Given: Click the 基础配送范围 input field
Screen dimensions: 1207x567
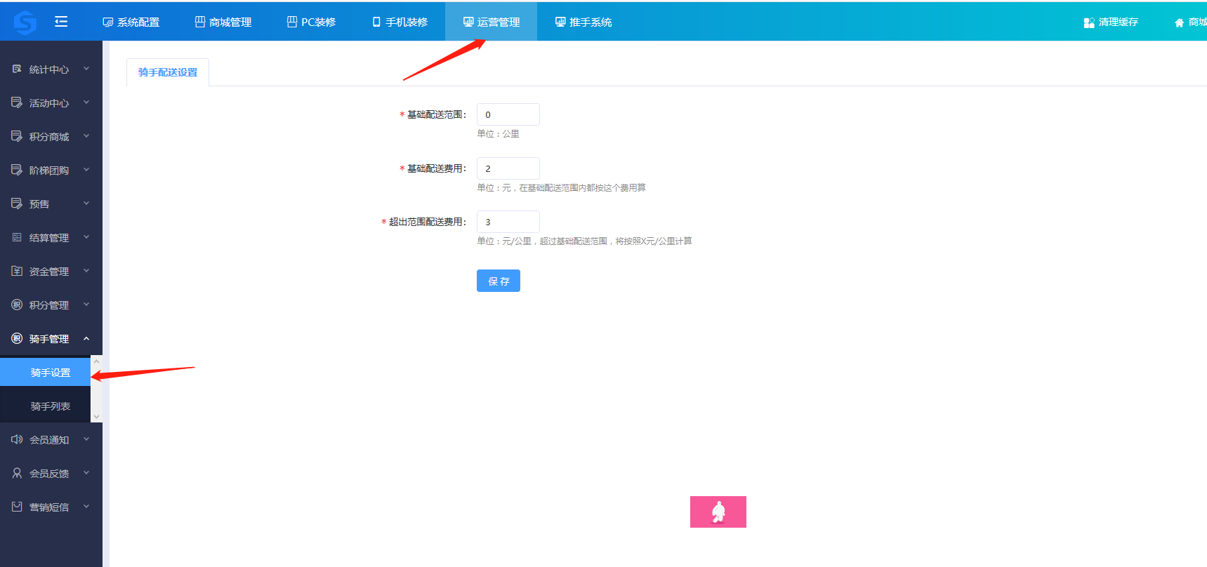Looking at the screenshot, I should pos(508,114).
